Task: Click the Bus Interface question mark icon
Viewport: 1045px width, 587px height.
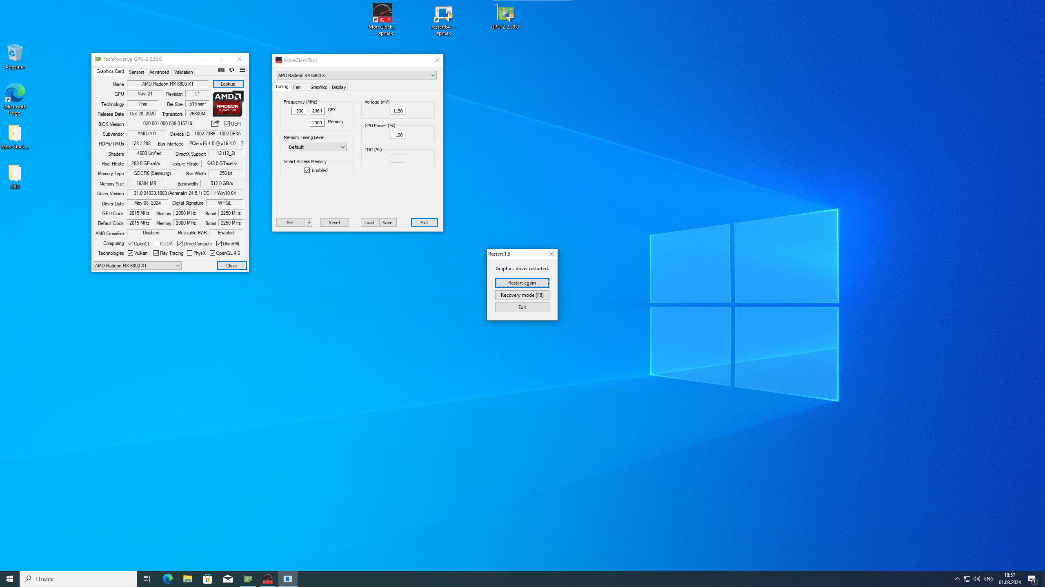Action: tap(242, 143)
